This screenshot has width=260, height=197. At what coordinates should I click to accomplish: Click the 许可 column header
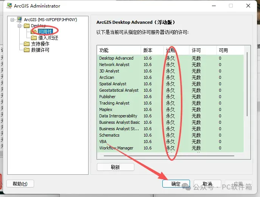(x=203, y=50)
